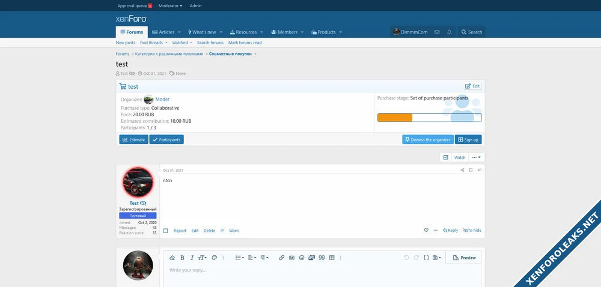Open the font size dropdown in editor

(x=203, y=258)
